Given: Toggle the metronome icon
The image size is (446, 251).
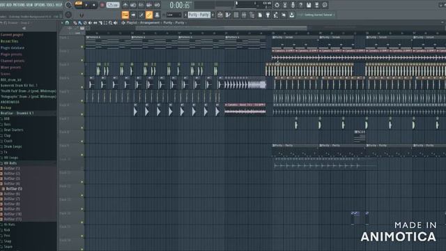Looking at the screenshot, I should coord(125,5).
